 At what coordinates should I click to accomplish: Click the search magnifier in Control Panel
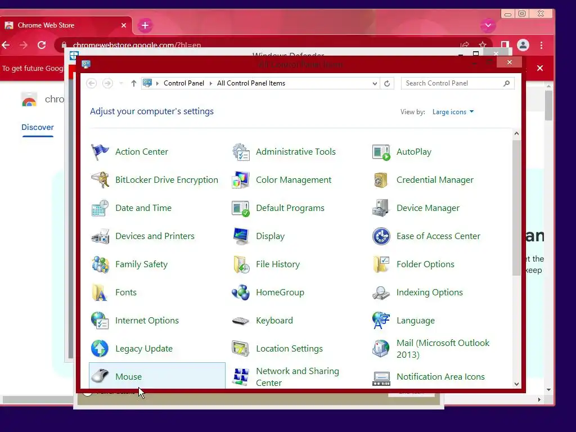(507, 83)
